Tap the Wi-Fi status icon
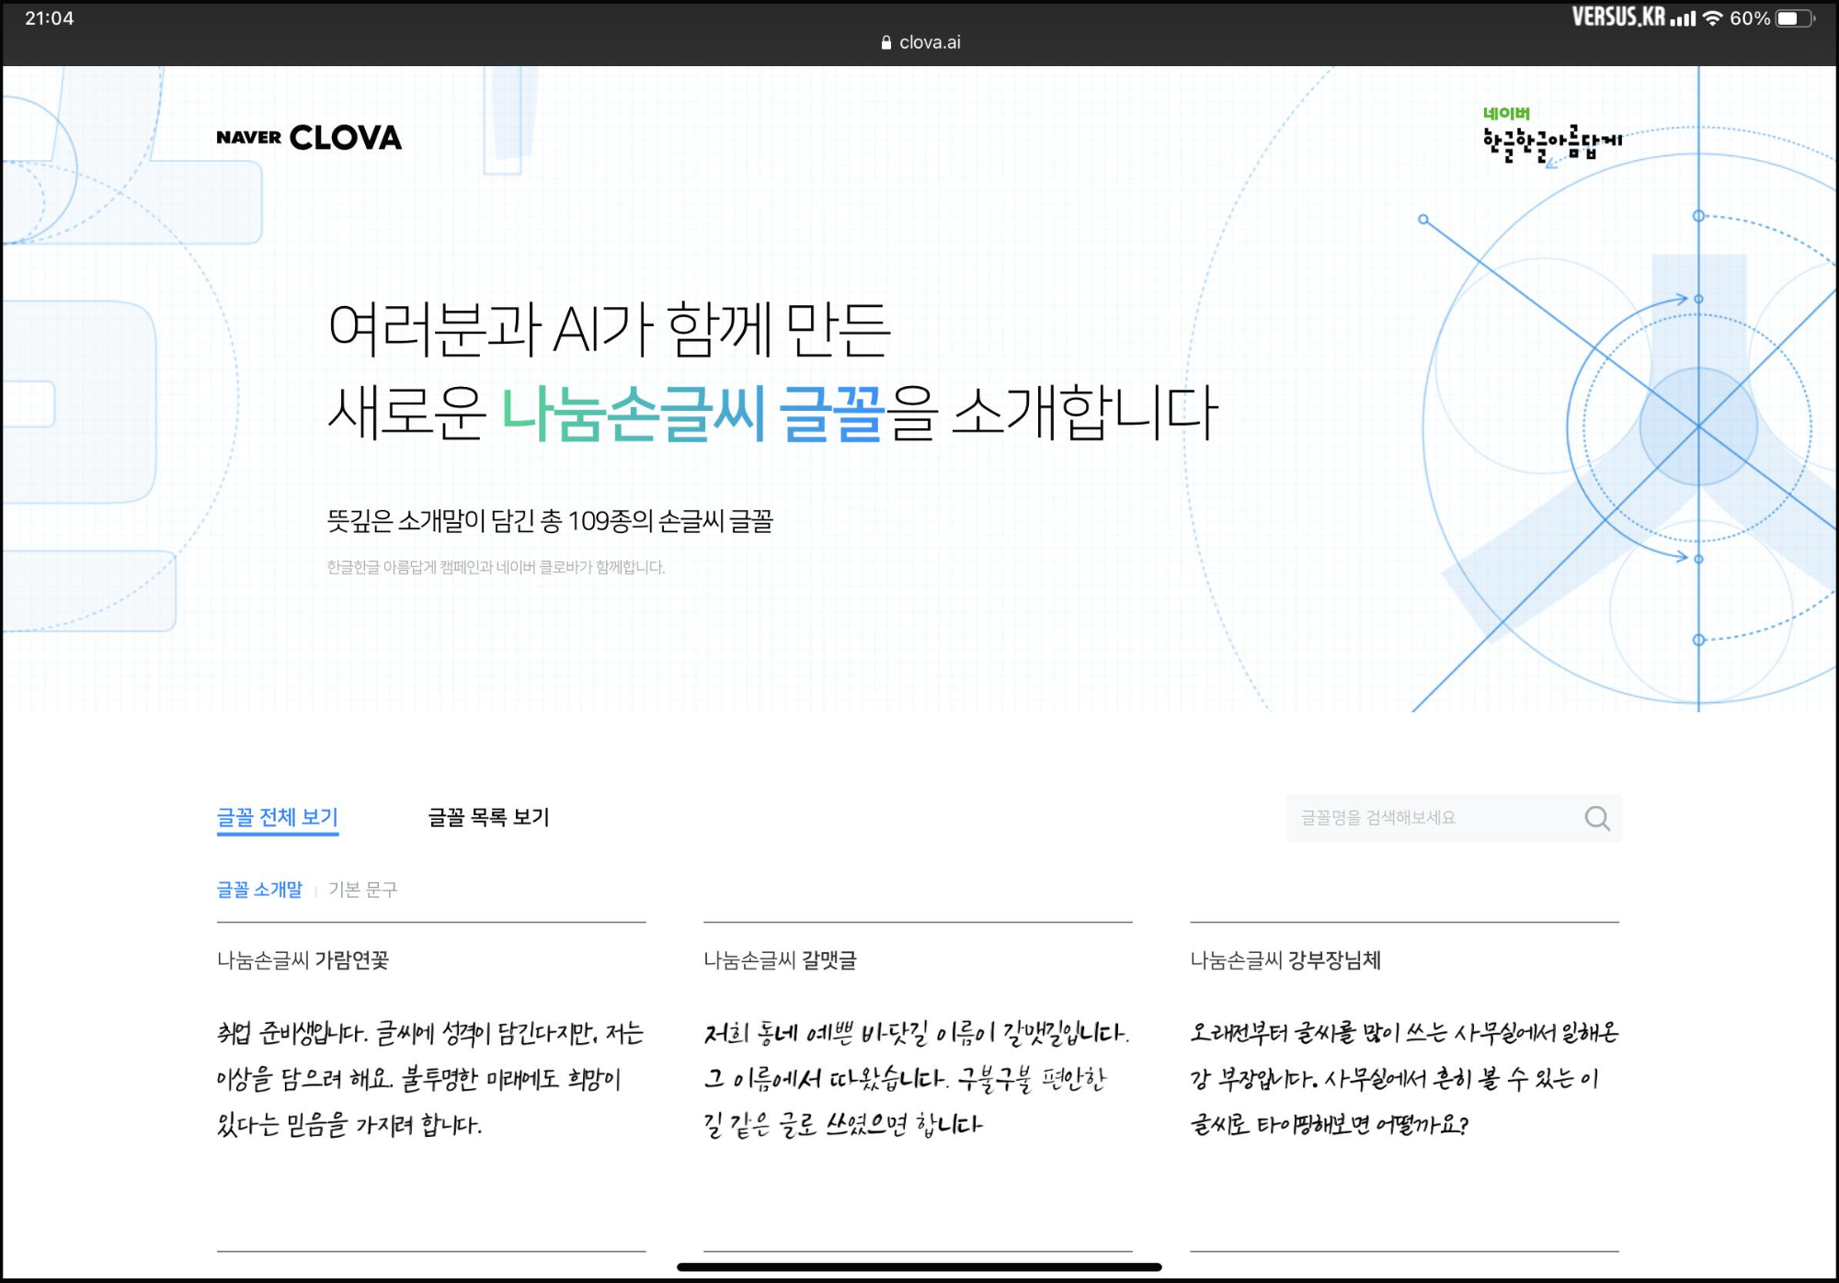The image size is (1839, 1283). click(x=1711, y=18)
